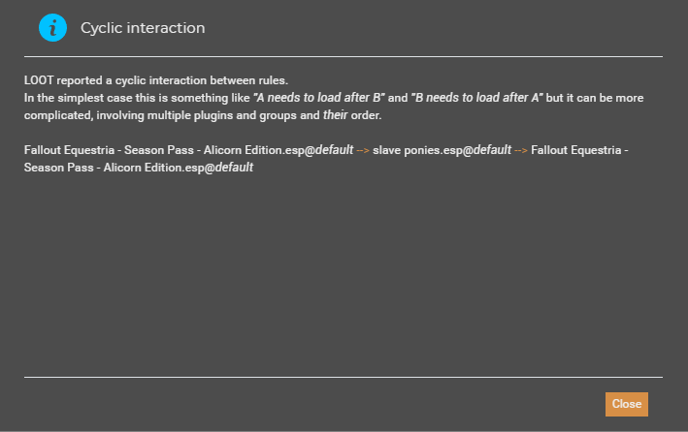688x432 pixels.
Task: Click the Close button
Action: 627,404
